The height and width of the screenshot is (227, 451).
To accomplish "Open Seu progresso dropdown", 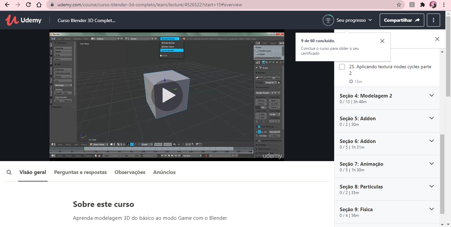I will click(x=354, y=20).
